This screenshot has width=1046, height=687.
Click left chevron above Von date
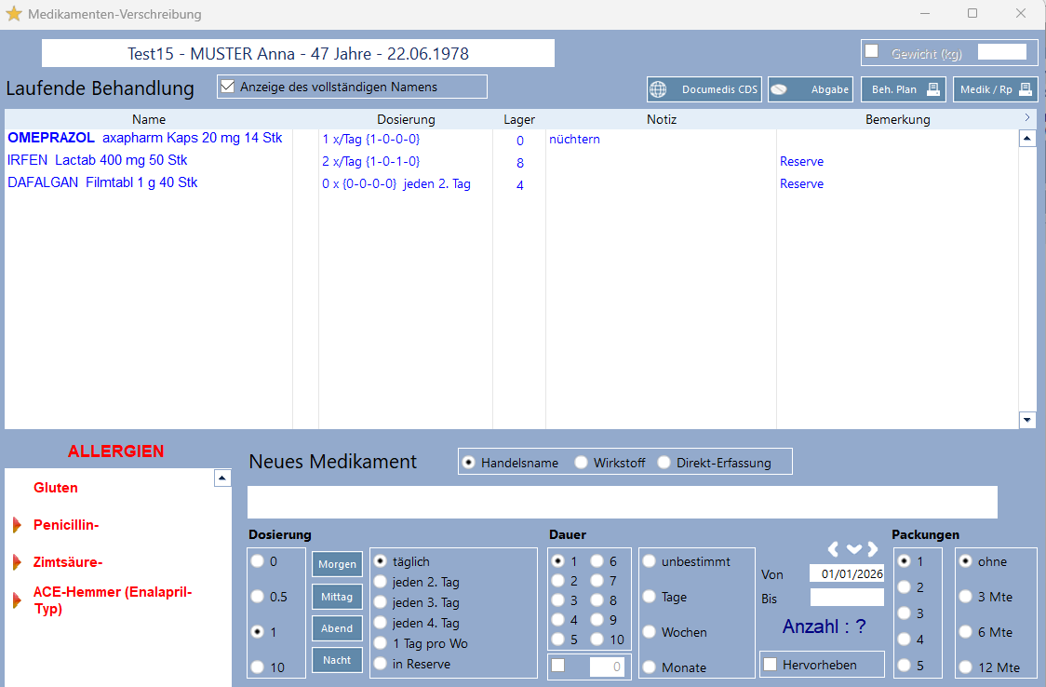pos(834,548)
